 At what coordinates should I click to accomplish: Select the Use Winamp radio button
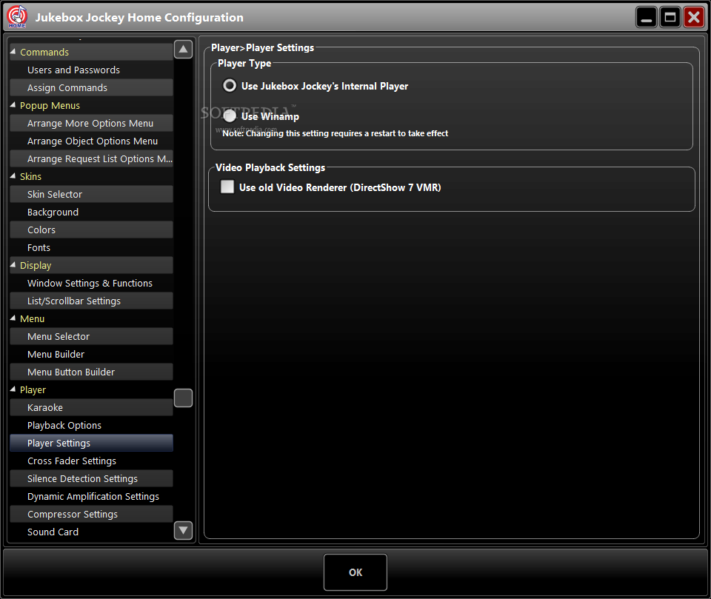click(230, 116)
